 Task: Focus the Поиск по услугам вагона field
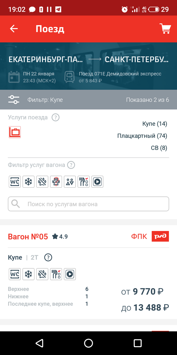pos(88,204)
